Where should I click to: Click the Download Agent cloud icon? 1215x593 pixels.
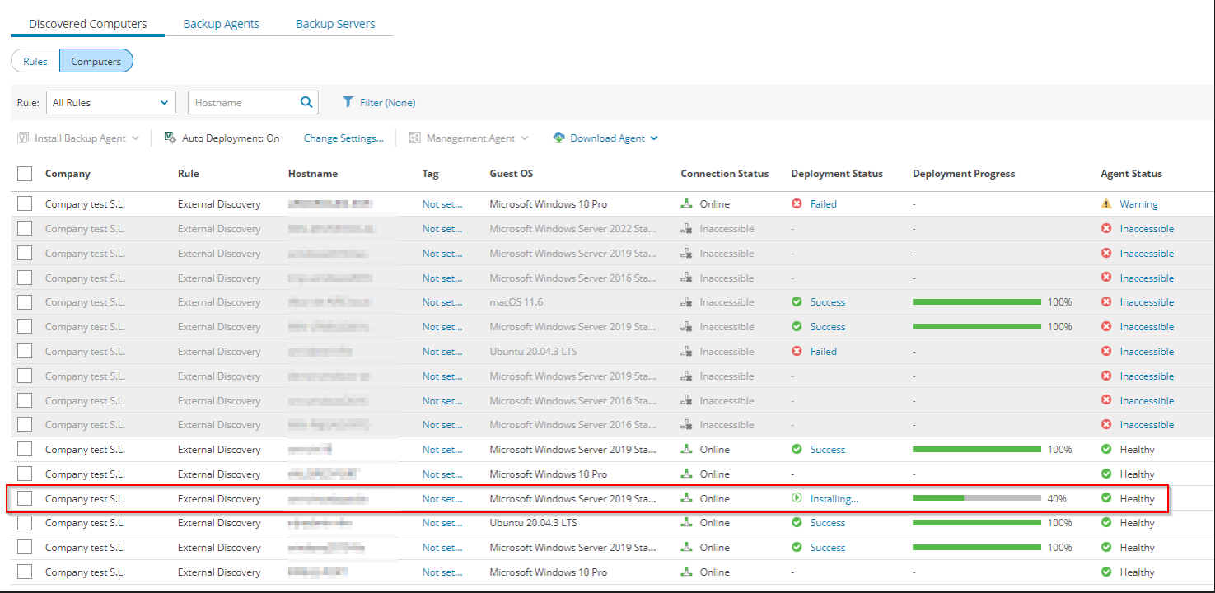click(x=558, y=138)
